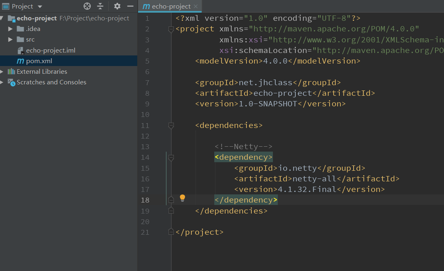
Task: Click the External Libraries bar-chart icon
Action: [x=11, y=71]
